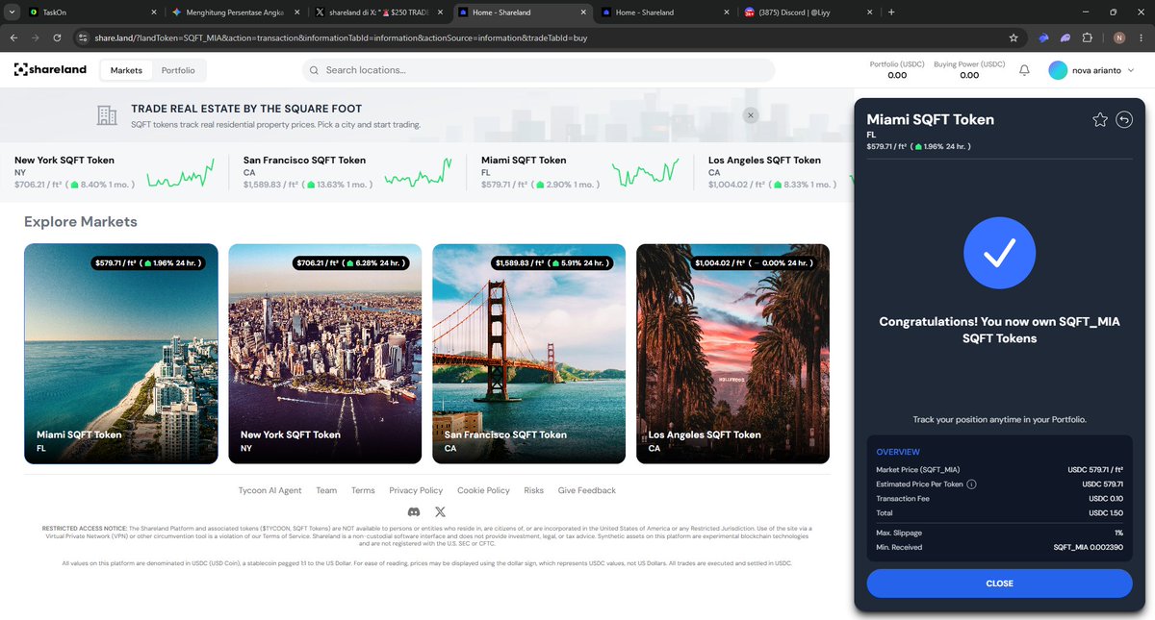Viewport: 1155px width, 620px height.
Task: Click the $706.21 price badge on the New York card
Action: [x=351, y=262]
